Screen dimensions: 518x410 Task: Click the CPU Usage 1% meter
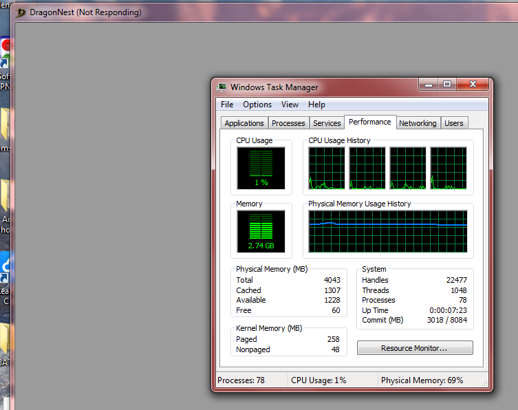[x=261, y=168]
